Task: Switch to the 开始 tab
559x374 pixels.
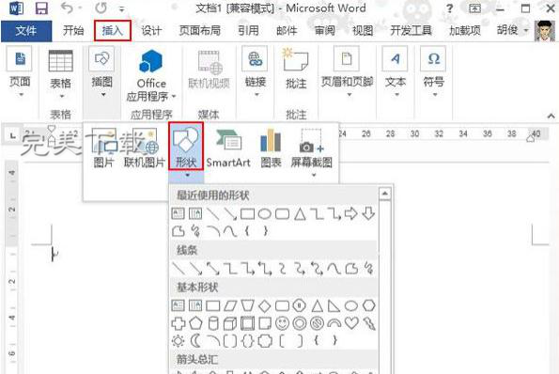Action: pyautogui.click(x=73, y=31)
